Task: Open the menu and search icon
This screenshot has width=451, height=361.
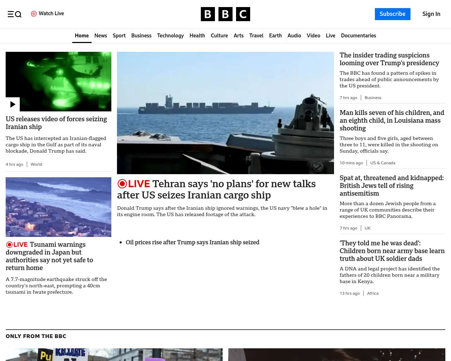Action: (x=14, y=14)
